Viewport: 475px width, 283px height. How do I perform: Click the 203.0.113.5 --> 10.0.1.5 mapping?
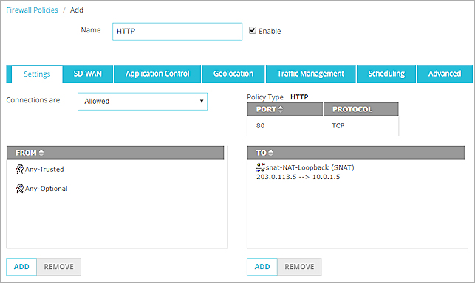click(298, 177)
